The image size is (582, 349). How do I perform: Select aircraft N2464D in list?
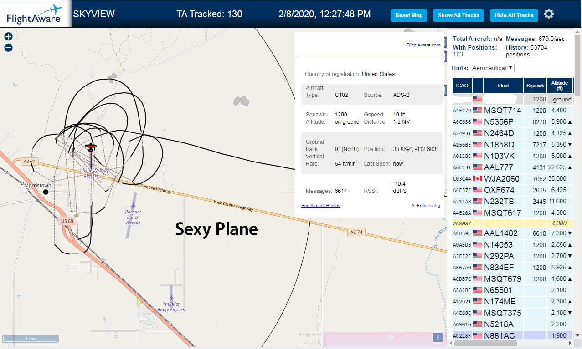point(513,133)
